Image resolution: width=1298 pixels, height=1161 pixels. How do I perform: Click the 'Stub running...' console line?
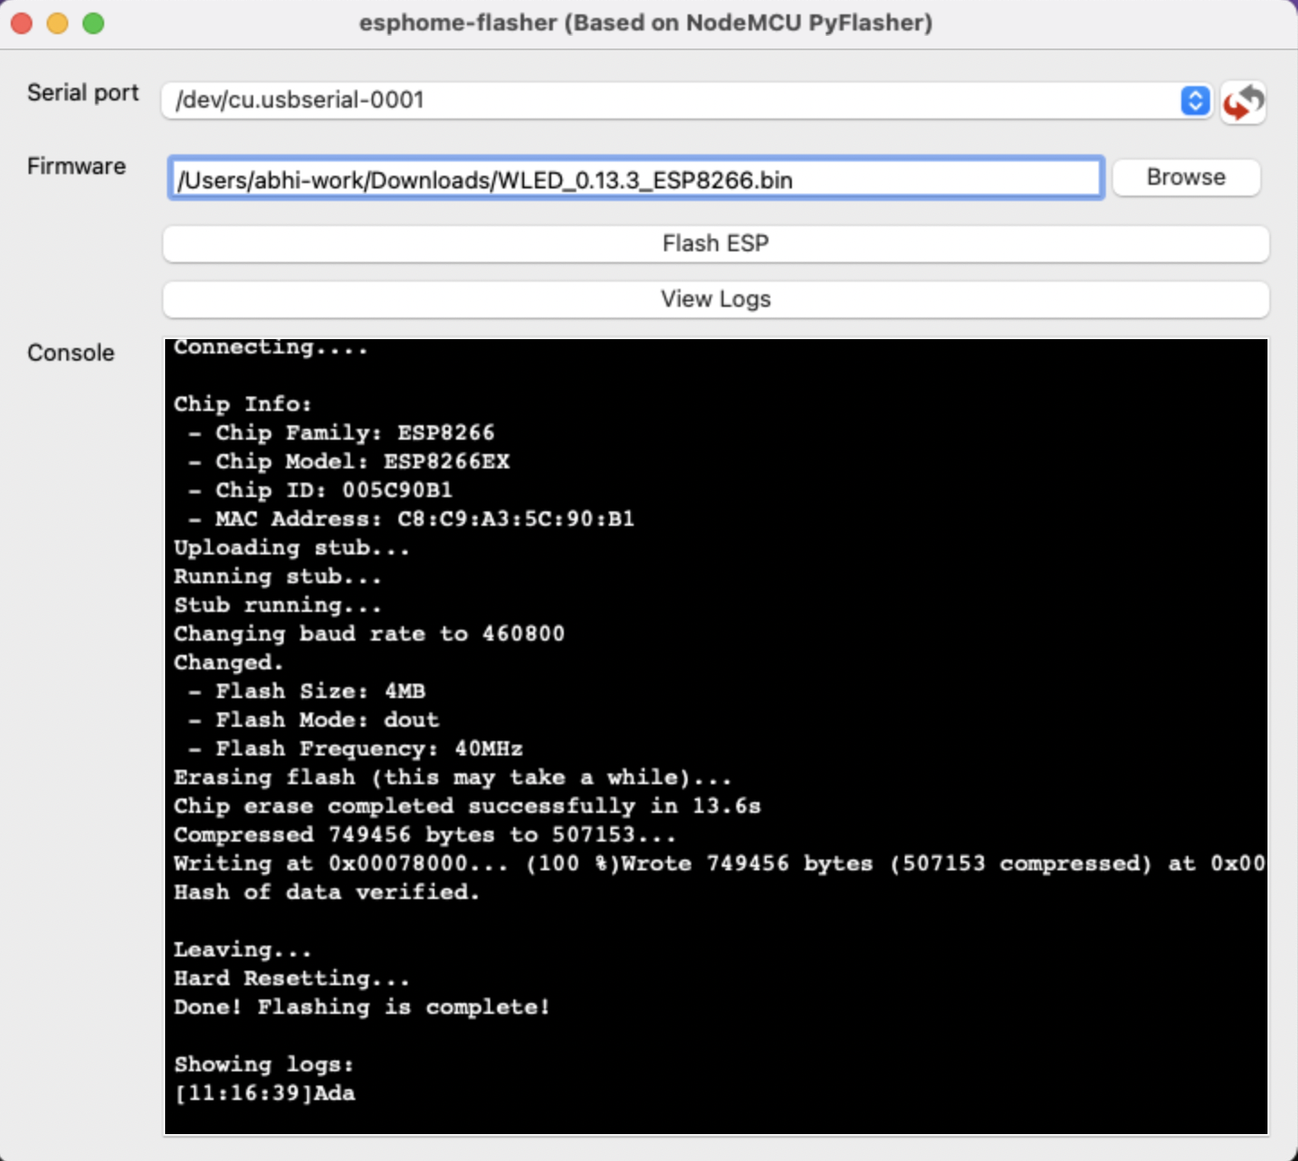click(x=277, y=605)
